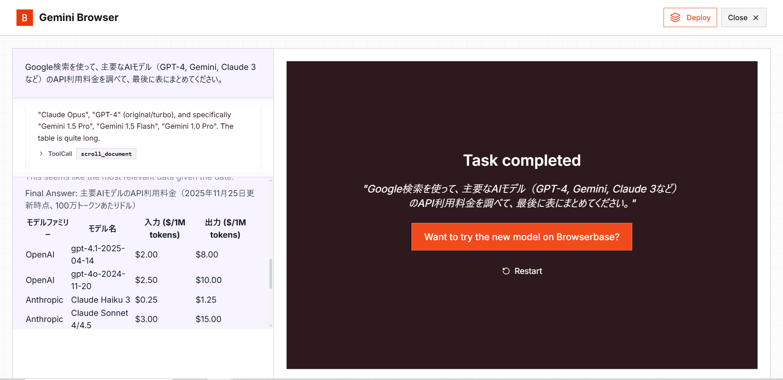This screenshot has height=380, width=783.
Task: Grab the answer panel vertical scrollbar thumb
Action: coord(271,273)
